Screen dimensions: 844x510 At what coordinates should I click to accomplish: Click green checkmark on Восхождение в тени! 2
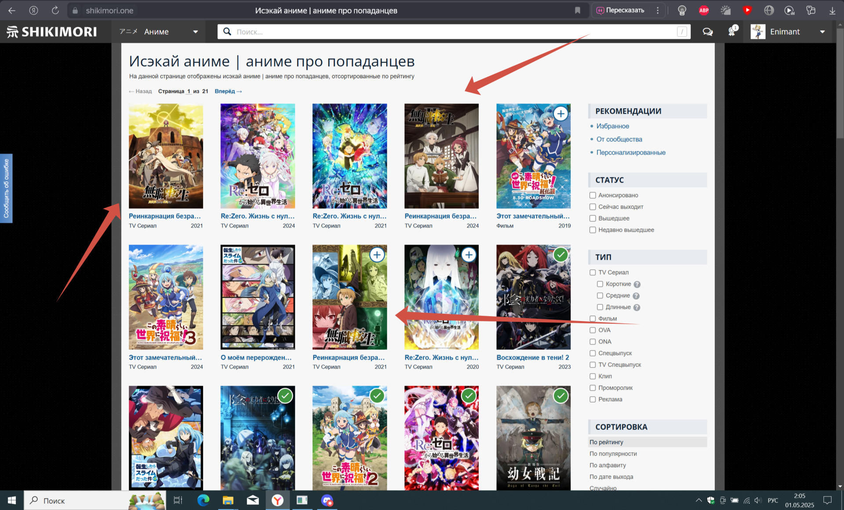tap(560, 255)
